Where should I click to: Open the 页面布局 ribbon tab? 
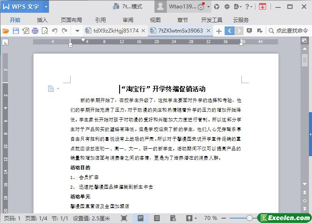point(71,20)
